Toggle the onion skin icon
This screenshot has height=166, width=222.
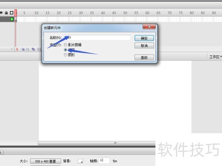point(23,49)
